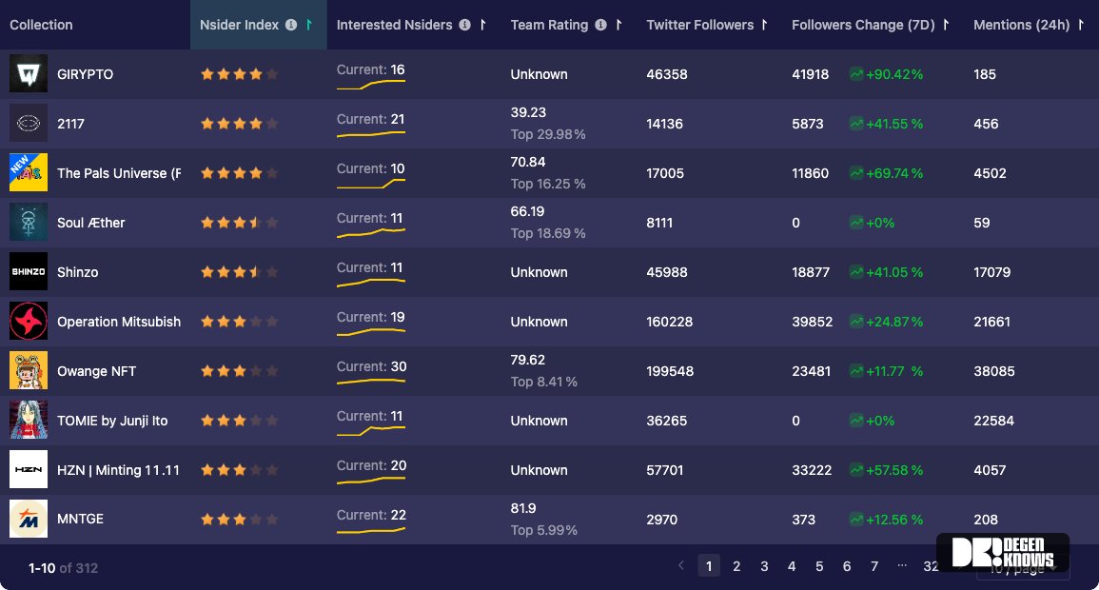Show the Nsider Index info tooltip icon
Viewport: 1099px width, 590px height.
[x=291, y=25]
